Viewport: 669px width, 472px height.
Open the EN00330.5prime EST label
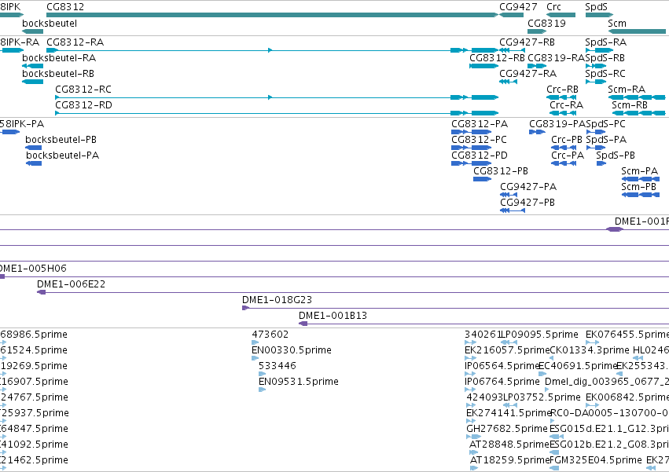292,350
